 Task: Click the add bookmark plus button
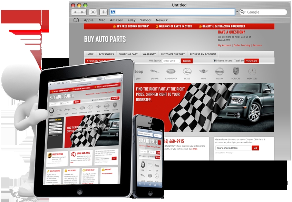(x=103, y=12)
